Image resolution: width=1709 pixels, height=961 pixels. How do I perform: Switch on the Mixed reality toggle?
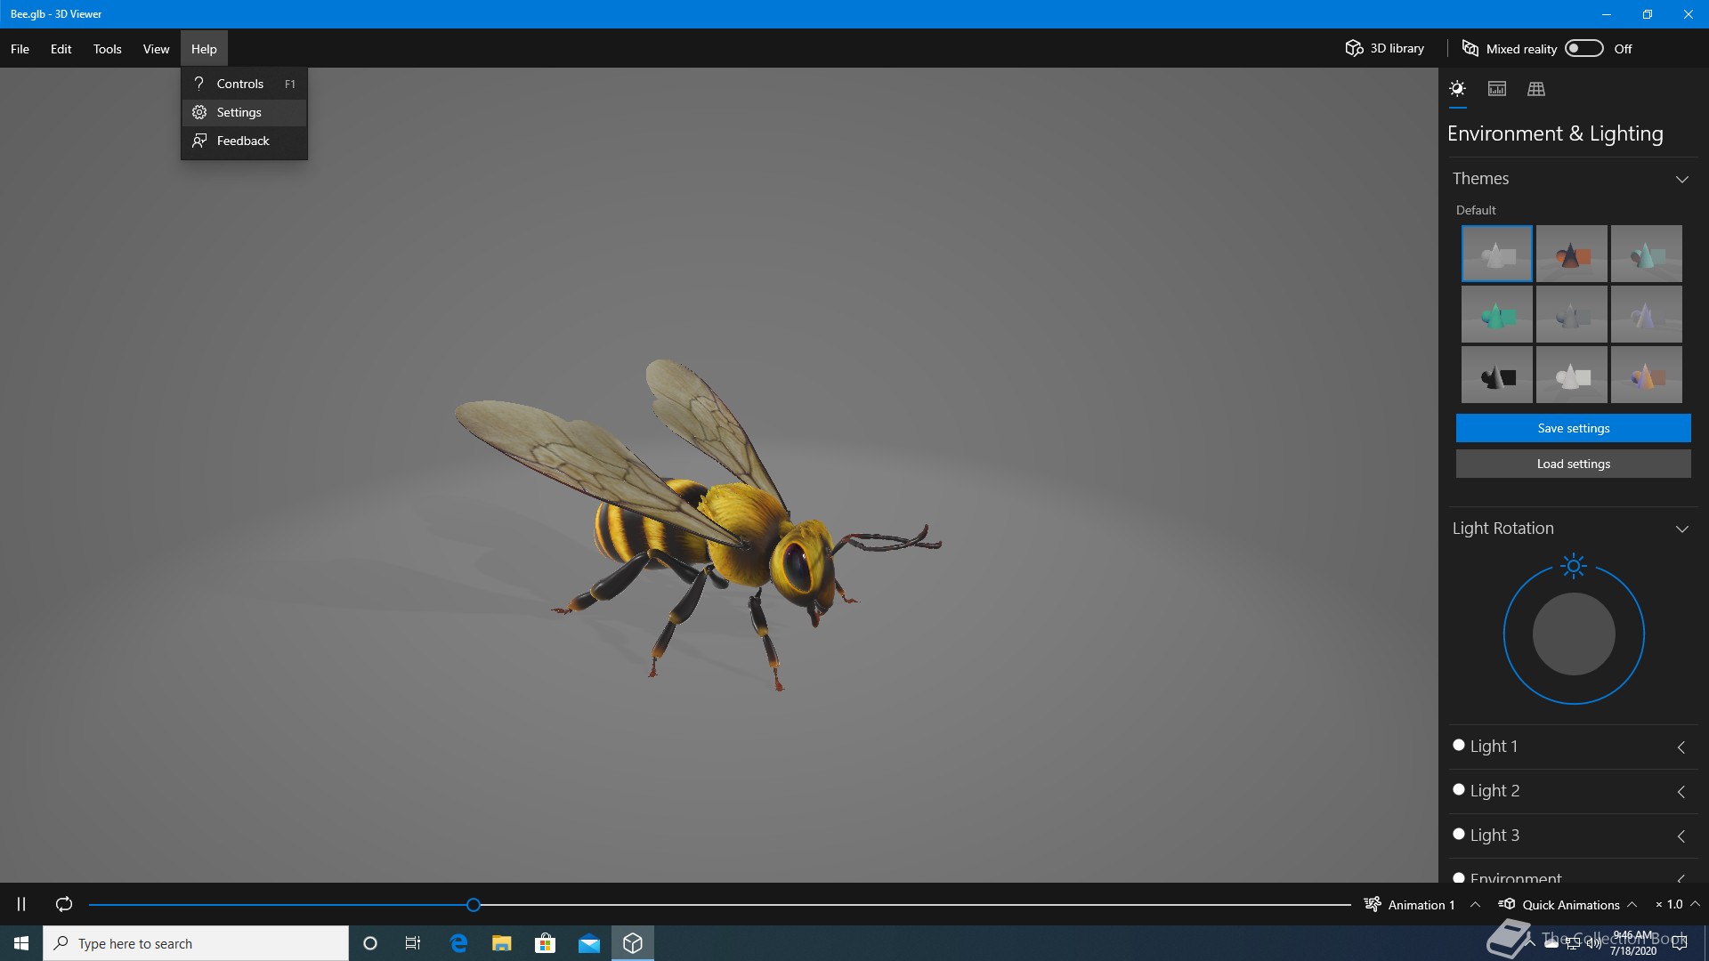coord(1584,48)
